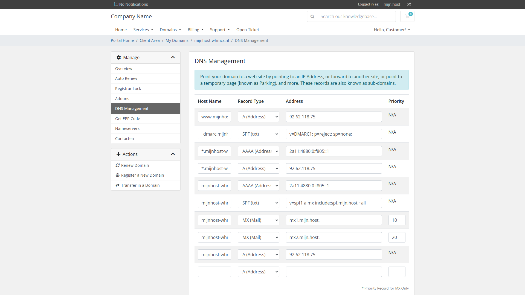Click the knowledgebase search magnifier icon
This screenshot has height=295, width=525.
[312, 16]
